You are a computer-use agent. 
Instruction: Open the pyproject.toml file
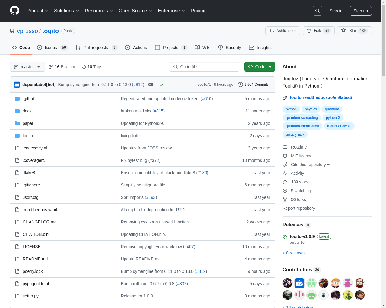(x=36, y=284)
